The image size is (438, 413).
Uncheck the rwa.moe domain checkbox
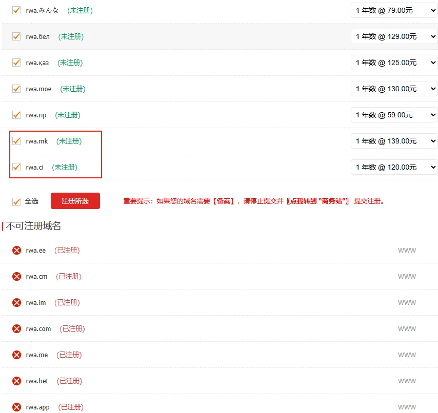[16, 89]
